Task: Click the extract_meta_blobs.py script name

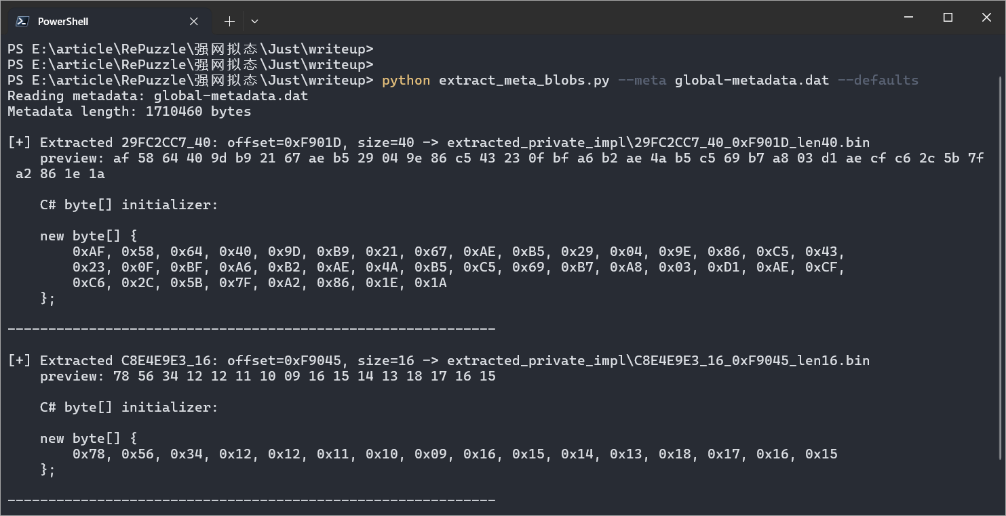Action: (x=524, y=80)
